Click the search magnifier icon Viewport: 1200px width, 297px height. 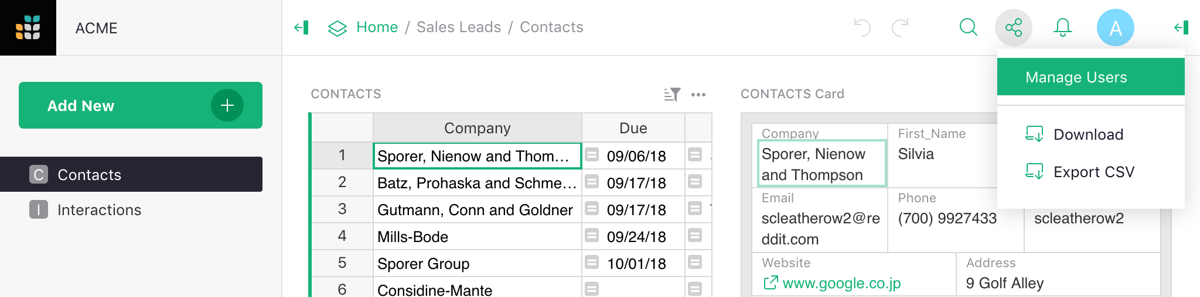tap(968, 27)
